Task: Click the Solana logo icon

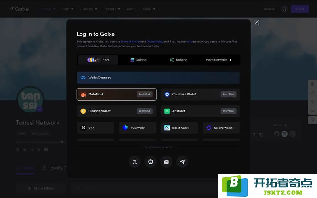Action: click(x=132, y=60)
